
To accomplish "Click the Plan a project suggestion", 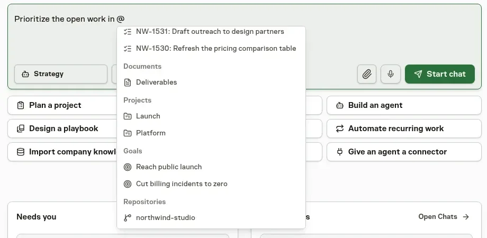I will click(62, 105).
